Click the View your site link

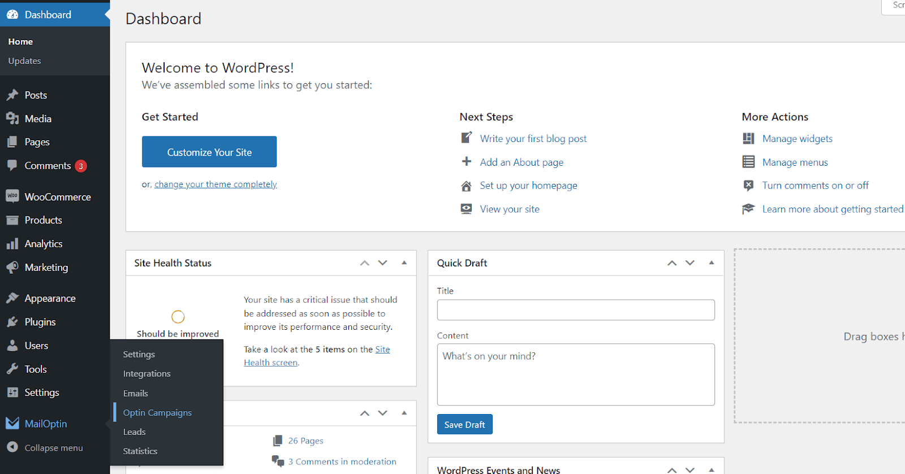coord(510,209)
